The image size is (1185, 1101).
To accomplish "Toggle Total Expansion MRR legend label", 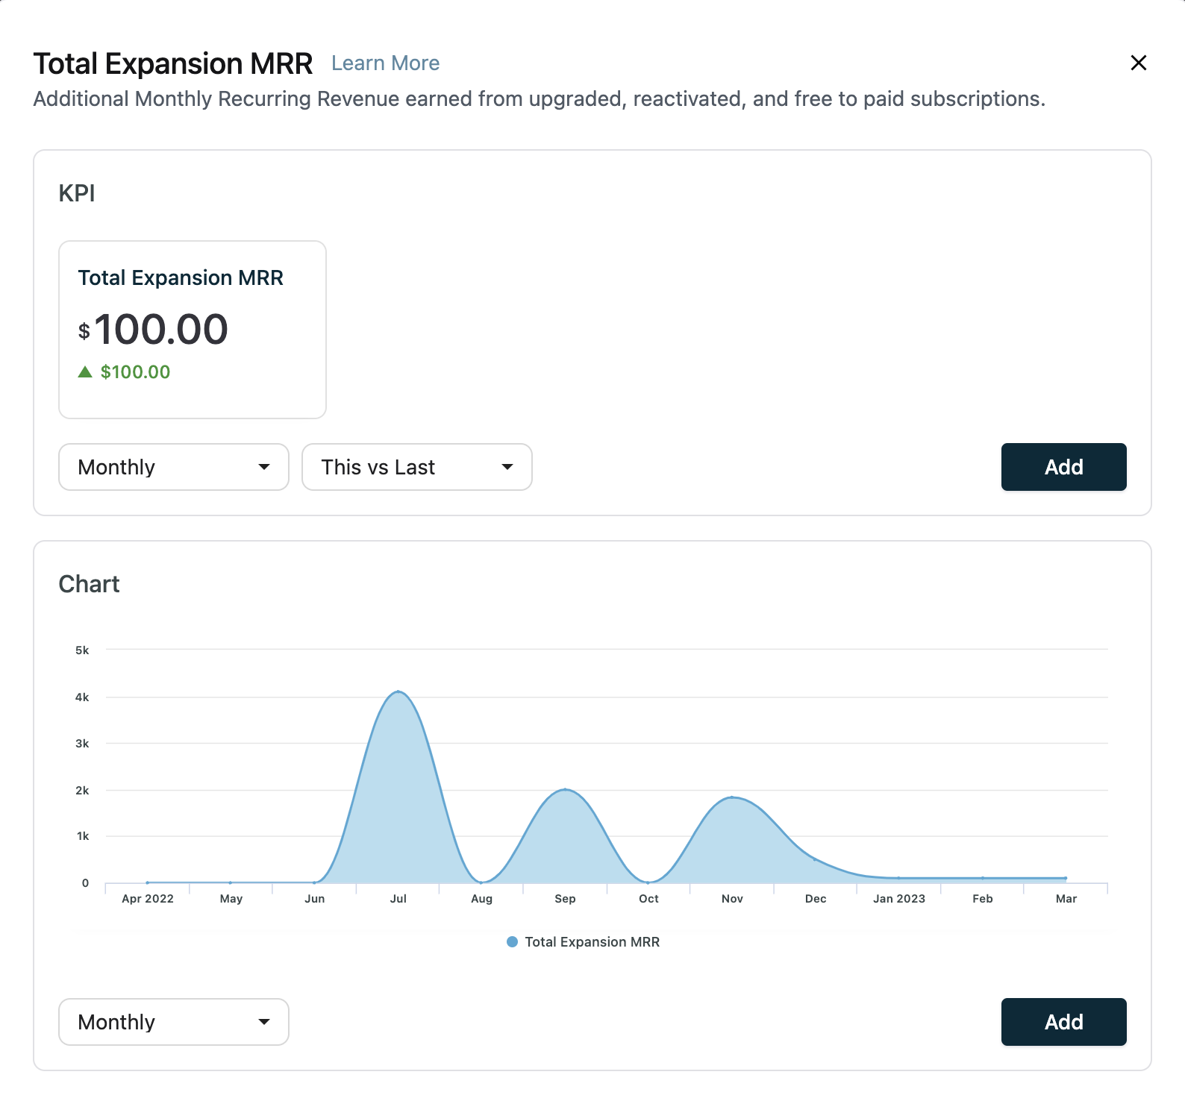I will coord(592,942).
